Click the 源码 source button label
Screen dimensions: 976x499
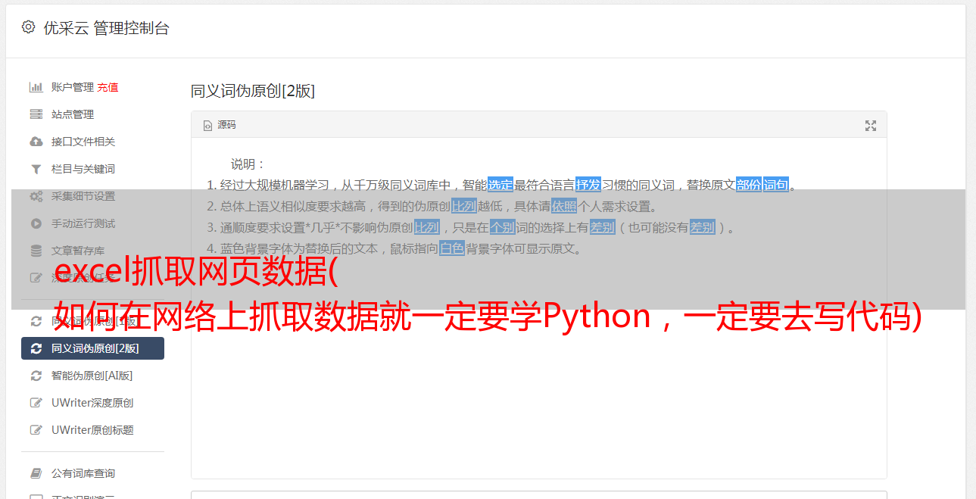pos(226,125)
